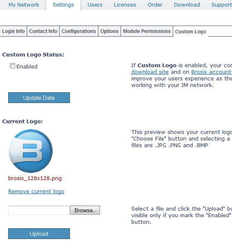The width and height of the screenshot is (232, 246).
Task: Open the Support tab
Action: pos(222,5)
